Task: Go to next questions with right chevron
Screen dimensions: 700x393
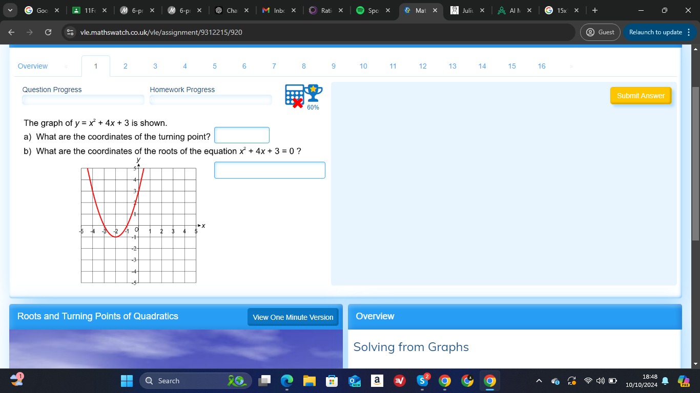Action: pyautogui.click(x=571, y=66)
